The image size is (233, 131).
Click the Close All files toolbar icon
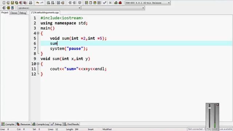[25, 3]
